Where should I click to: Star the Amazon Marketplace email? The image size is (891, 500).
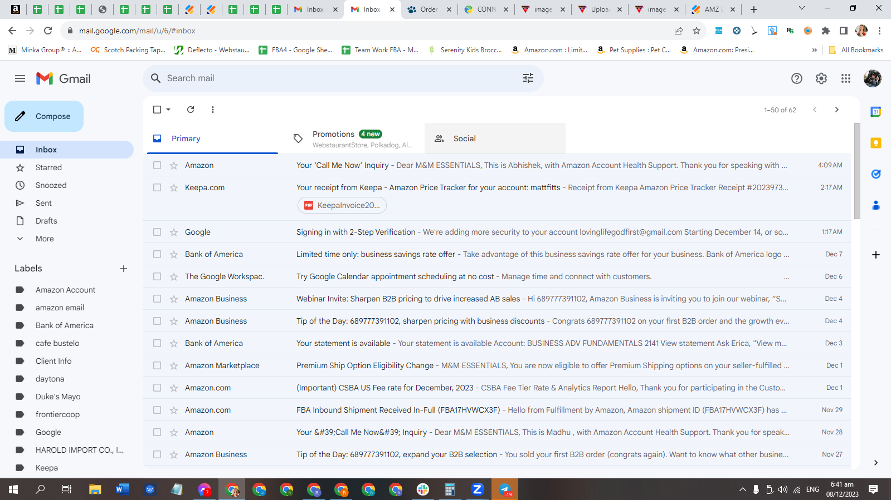pyautogui.click(x=174, y=365)
